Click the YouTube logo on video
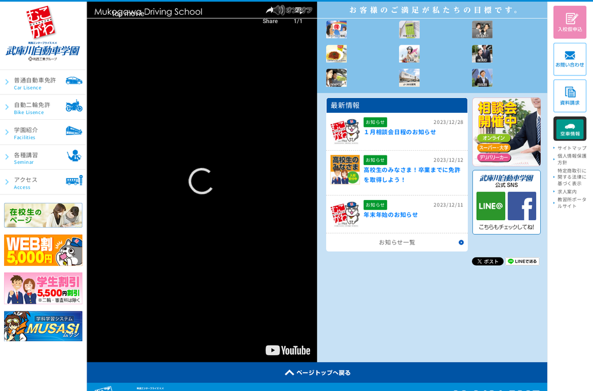The height and width of the screenshot is (391, 593). pyautogui.click(x=288, y=351)
